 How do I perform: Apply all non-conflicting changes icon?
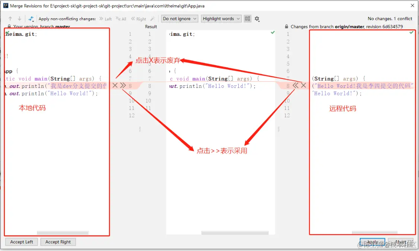tap(31, 19)
